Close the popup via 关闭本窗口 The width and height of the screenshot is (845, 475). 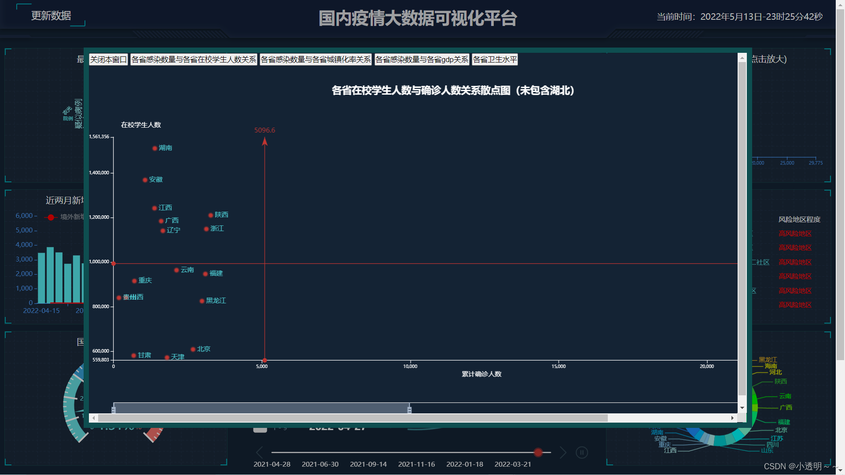pos(108,59)
